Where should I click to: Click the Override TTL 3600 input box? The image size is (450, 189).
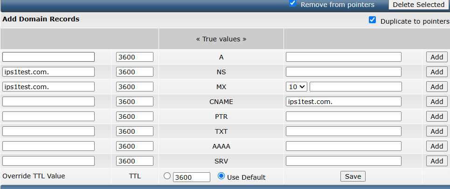(191, 177)
